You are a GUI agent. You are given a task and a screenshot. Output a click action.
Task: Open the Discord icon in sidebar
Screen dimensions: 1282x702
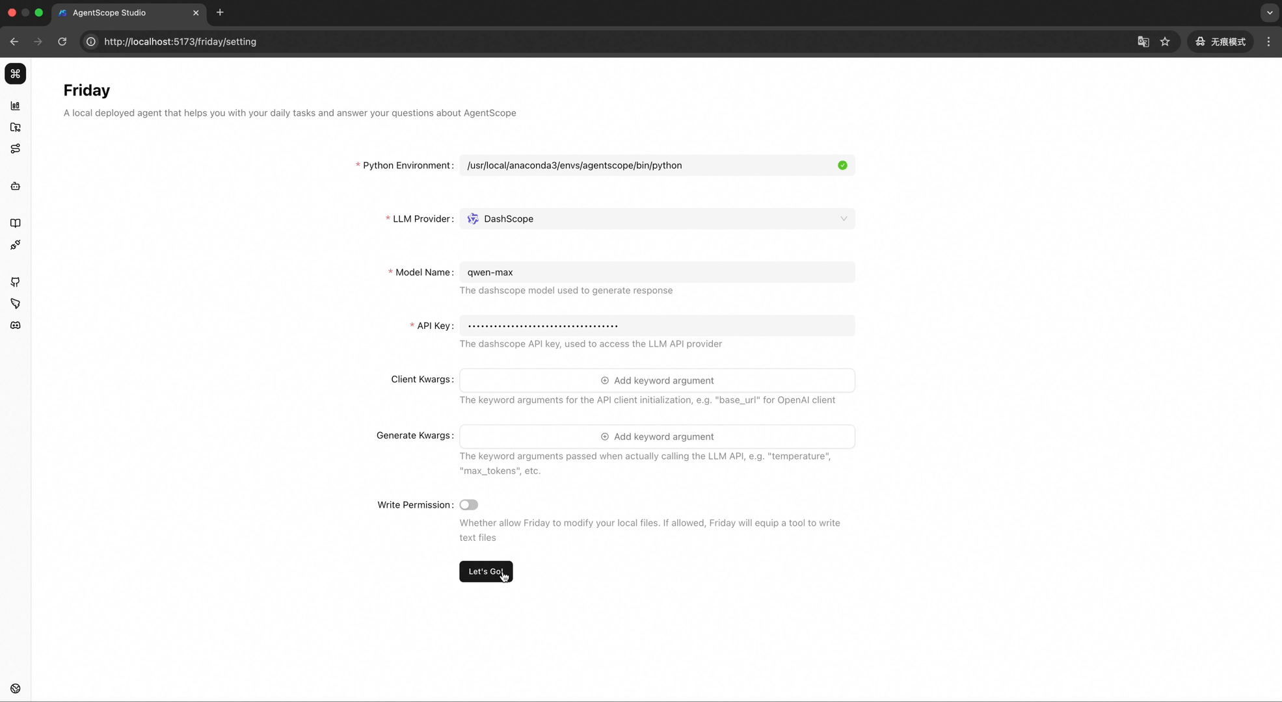tap(15, 325)
